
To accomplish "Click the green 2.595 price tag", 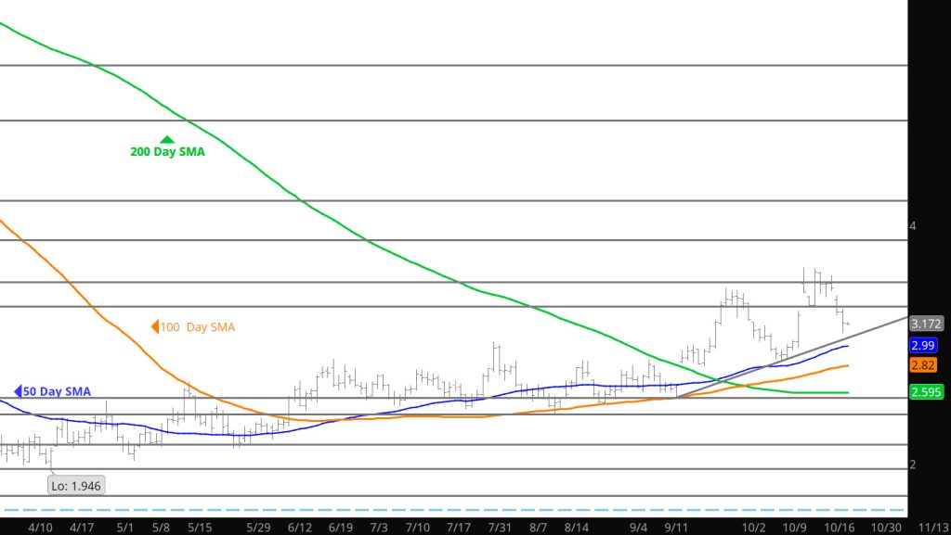I will point(927,392).
